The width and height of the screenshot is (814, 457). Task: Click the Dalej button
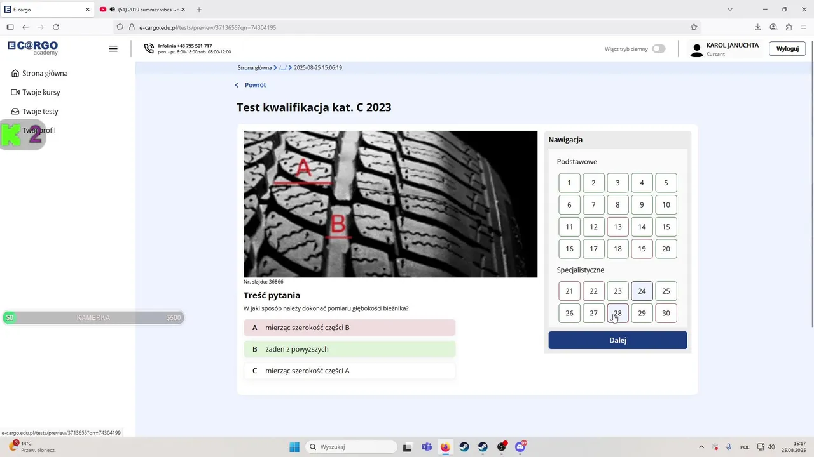tap(617, 340)
